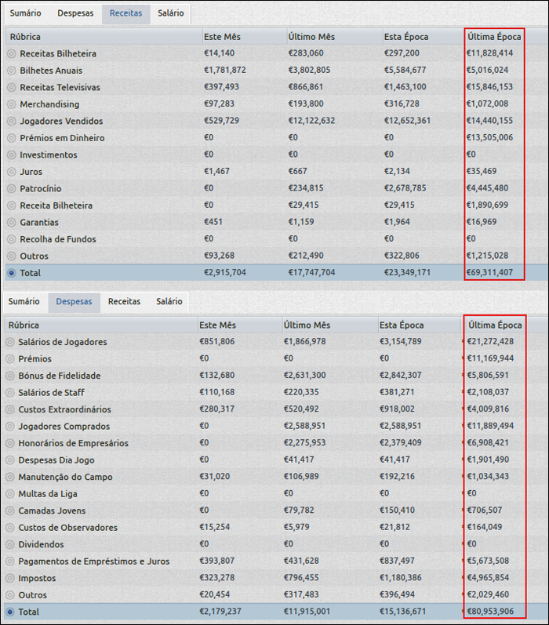Open the inactive Despesas tab above revenue table
The image size is (549, 625).
pos(77,13)
